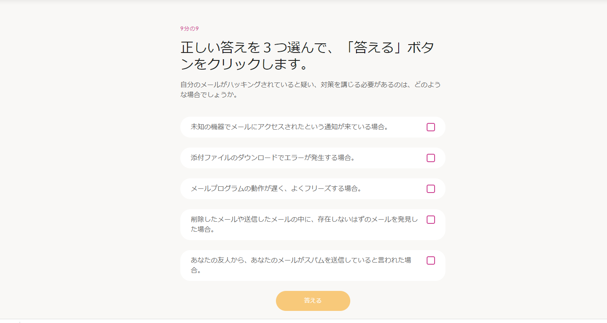Check the nonexistent deleted emails option checkbox

tap(430, 220)
